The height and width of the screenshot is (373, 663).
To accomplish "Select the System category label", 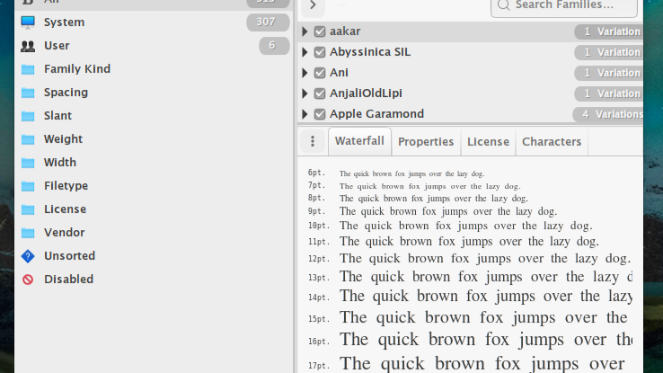I will [x=65, y=22].
